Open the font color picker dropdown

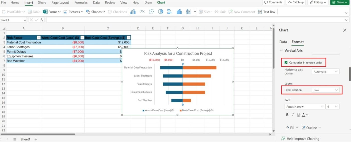click(307, 115)
